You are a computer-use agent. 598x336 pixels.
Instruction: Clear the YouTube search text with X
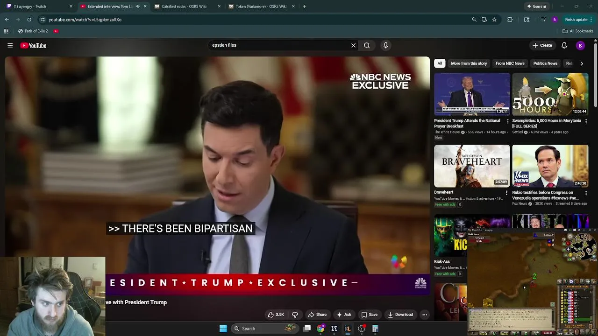pos(353,45)
